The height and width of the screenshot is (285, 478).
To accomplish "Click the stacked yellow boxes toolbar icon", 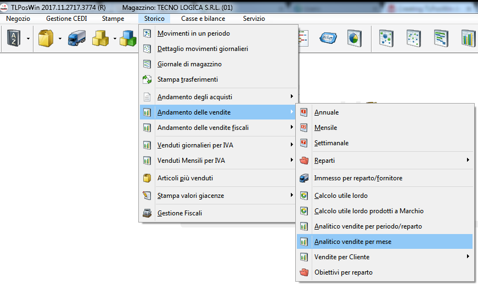I will [100, 38].
